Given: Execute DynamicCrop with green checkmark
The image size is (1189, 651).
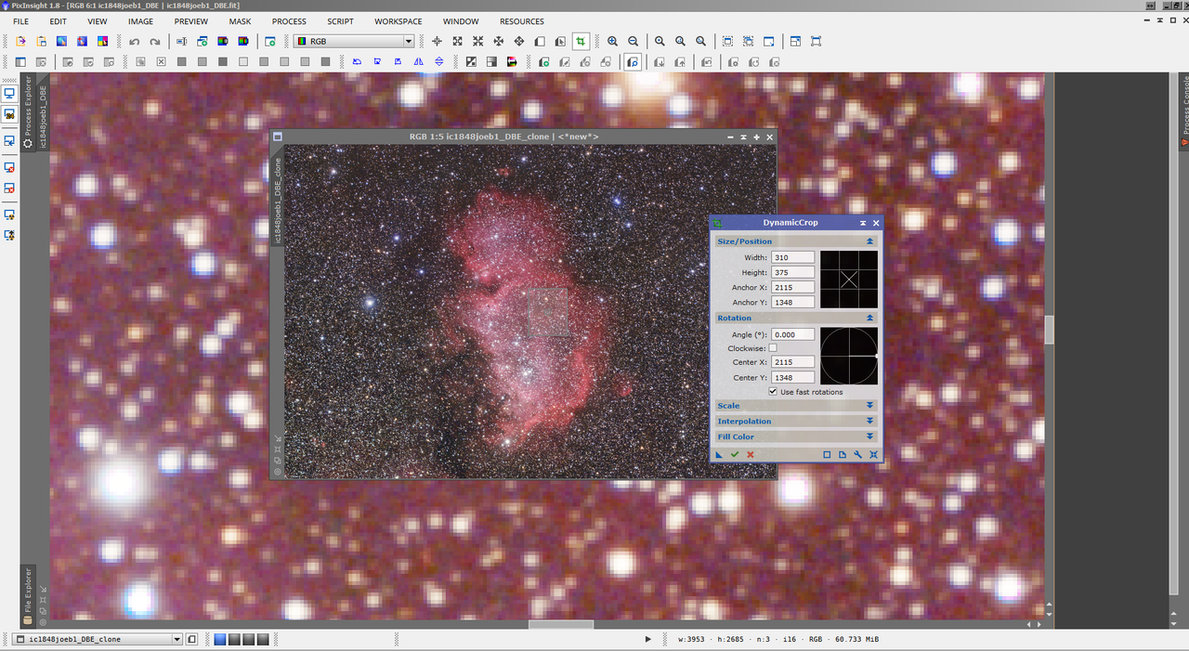Looking at the screenshot, I should click(x=735, y=454).
